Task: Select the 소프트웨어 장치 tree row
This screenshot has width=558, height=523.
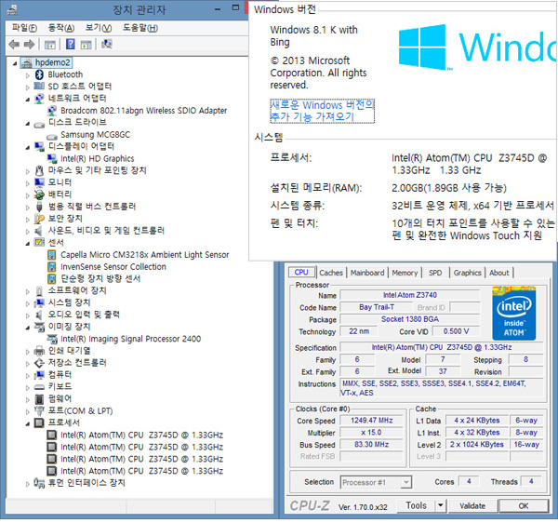Action: coord(71,291)
